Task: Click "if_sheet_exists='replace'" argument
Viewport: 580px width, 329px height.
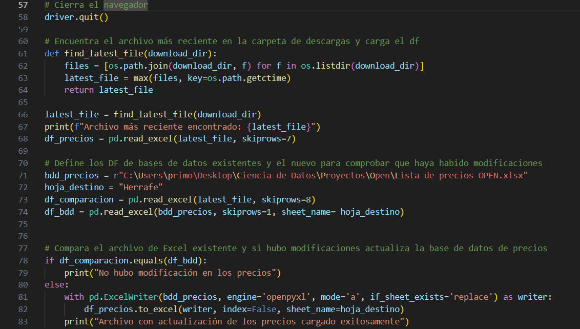Action: [x=431, y=297]
